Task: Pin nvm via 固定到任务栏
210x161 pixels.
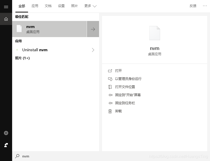Action: point(125,103)
